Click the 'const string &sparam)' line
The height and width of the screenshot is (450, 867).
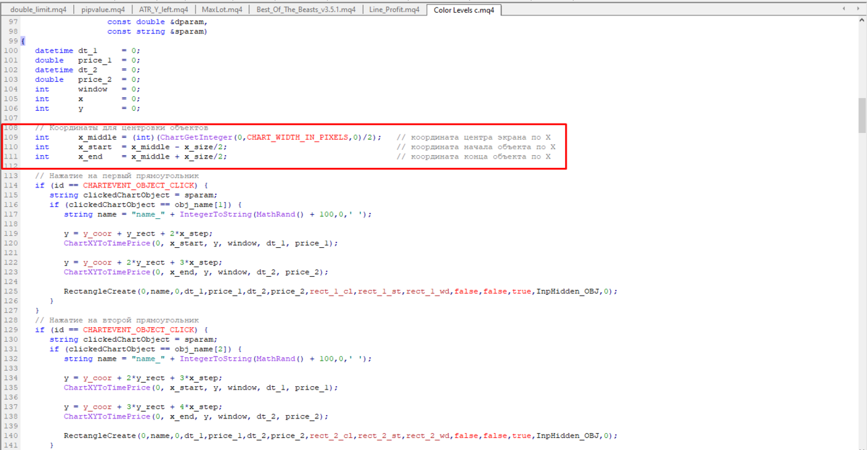click(x=157, y=32)
